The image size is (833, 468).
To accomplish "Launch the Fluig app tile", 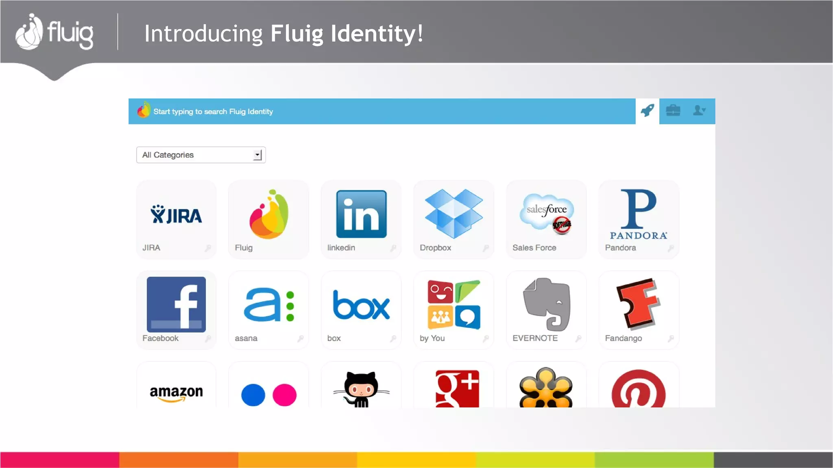I will 269,219.
